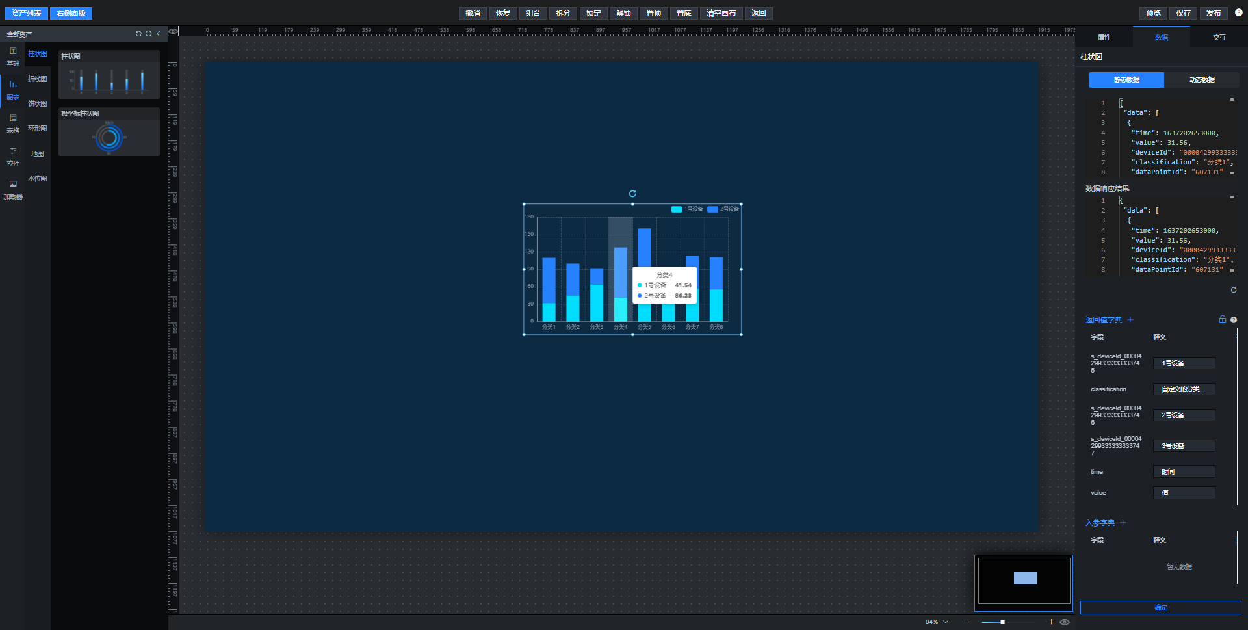Screen dimensions: 1248x630
Task: Select the 地图 chart subcategory
Action: tap(38, 153)
